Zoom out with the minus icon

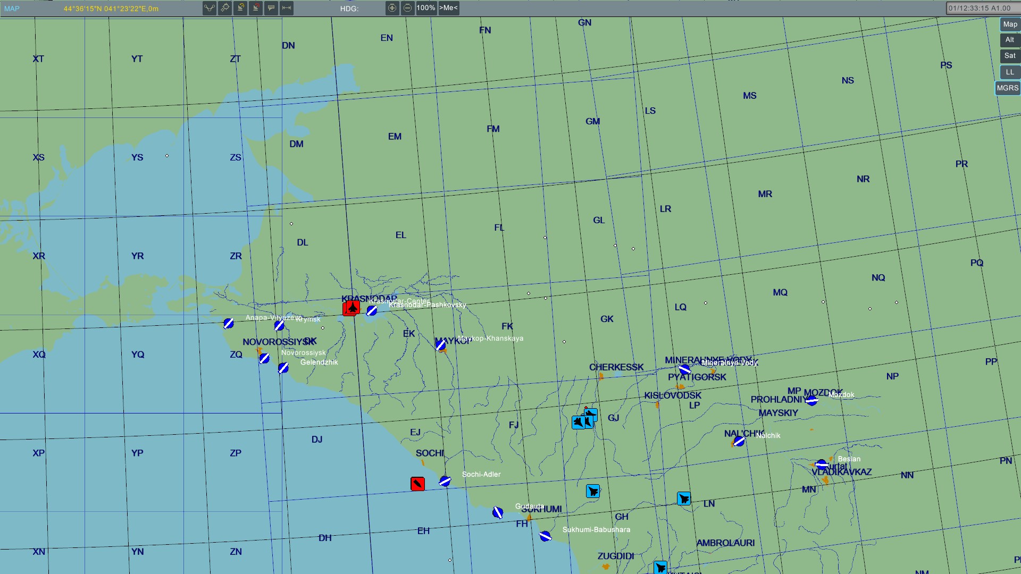[x=407, y=8]
